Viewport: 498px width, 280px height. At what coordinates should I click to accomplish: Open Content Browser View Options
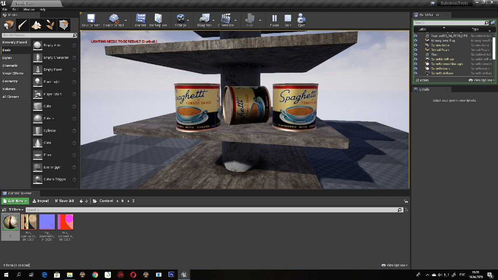395,265
